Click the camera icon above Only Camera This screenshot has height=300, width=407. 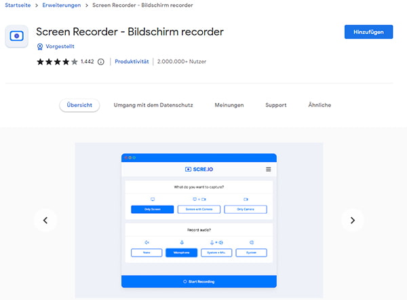coord(246,200)
